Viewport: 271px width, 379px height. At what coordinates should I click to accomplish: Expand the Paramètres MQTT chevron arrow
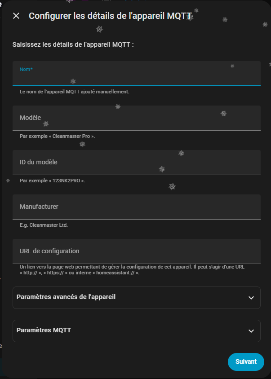click(251, 331)
